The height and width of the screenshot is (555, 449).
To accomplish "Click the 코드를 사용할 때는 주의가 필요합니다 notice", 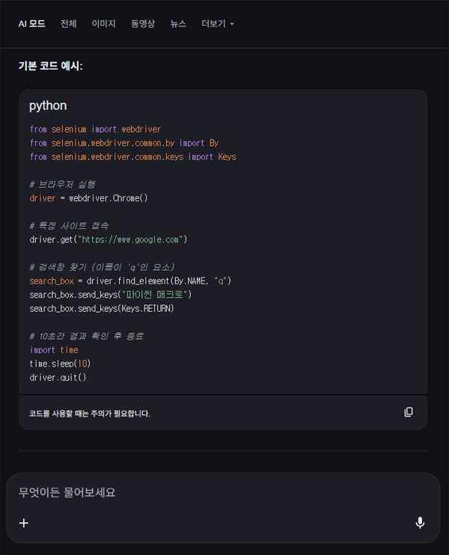I will [90, 414].
